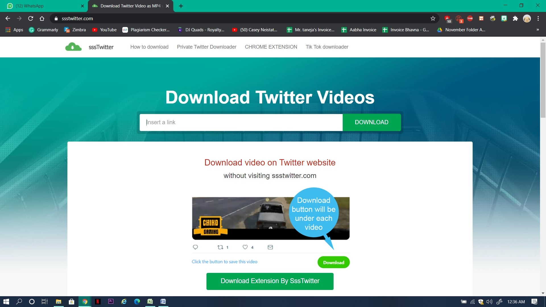Click the extension icon with badge 3

pos(459,19)
